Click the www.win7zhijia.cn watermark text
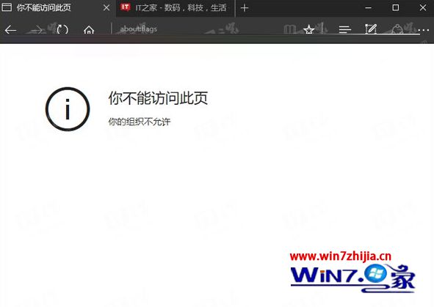Image resolution: width=434 pixels, height=307 pixels. click(x=341, y=256)
